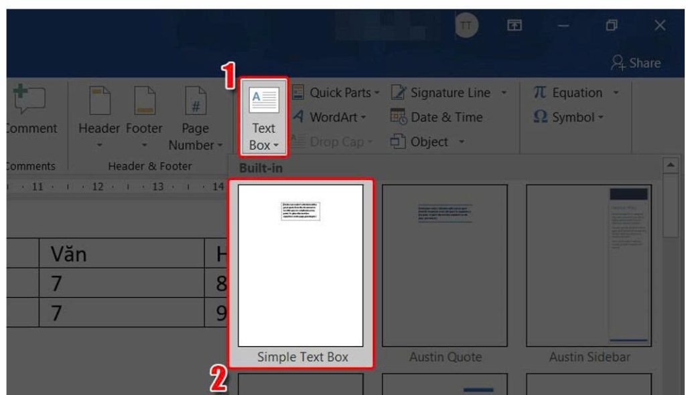Open the Footer icon menu
686x395 pixels.
tap(144, 102)
